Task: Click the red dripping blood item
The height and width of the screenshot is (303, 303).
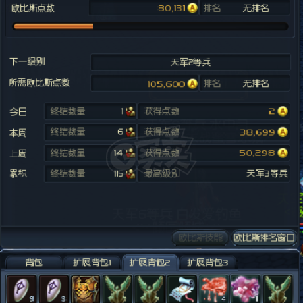Action: (x=213, y=289)
